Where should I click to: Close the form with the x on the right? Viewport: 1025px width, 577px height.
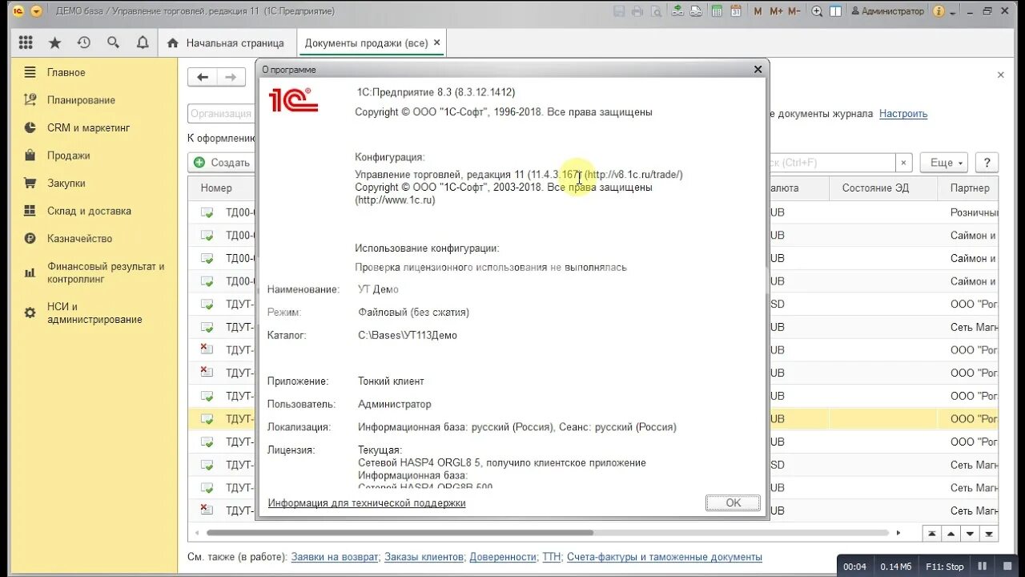(1000, 75)
